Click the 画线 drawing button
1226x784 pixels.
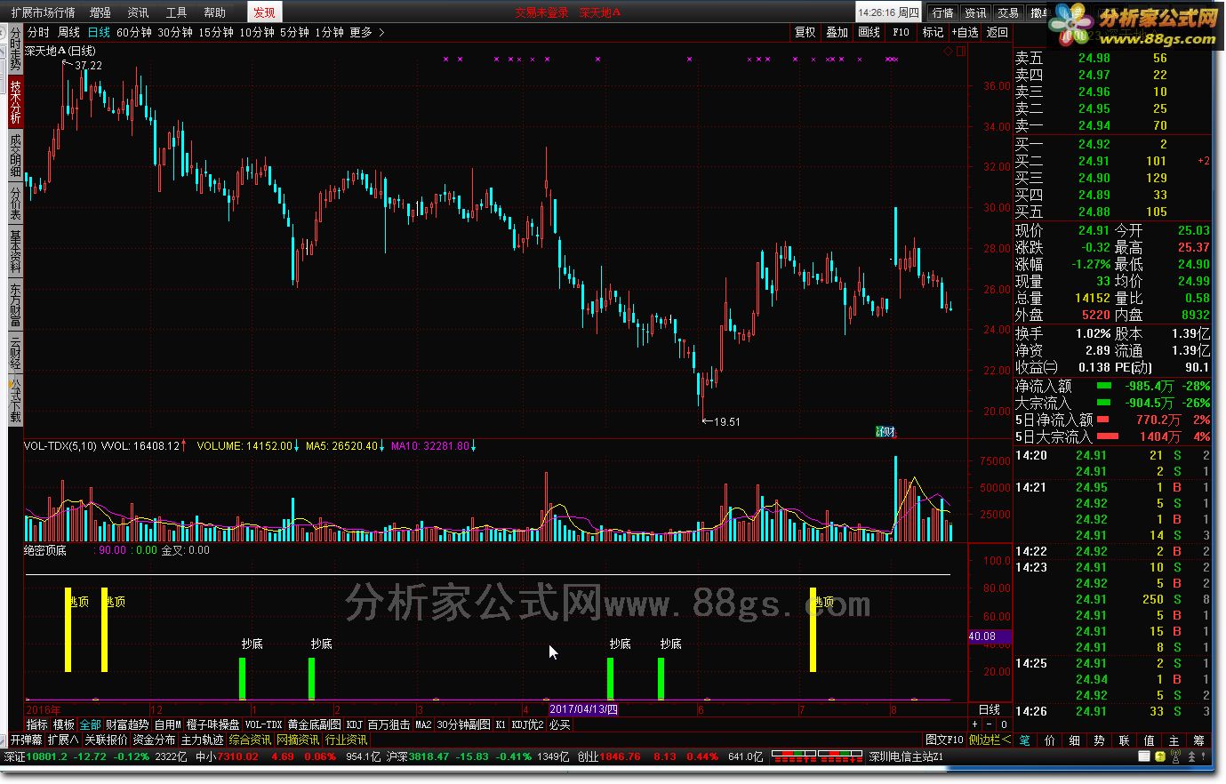[x=869, y=32]
